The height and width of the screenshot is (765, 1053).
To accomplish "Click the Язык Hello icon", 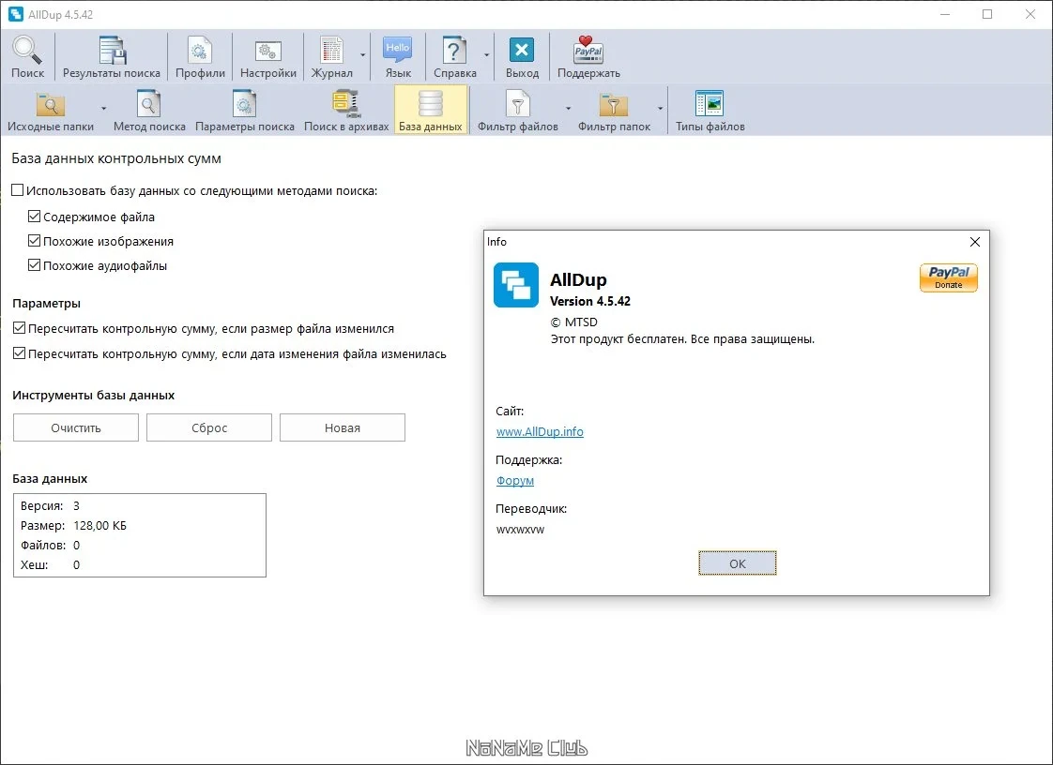I will point(398,51).
